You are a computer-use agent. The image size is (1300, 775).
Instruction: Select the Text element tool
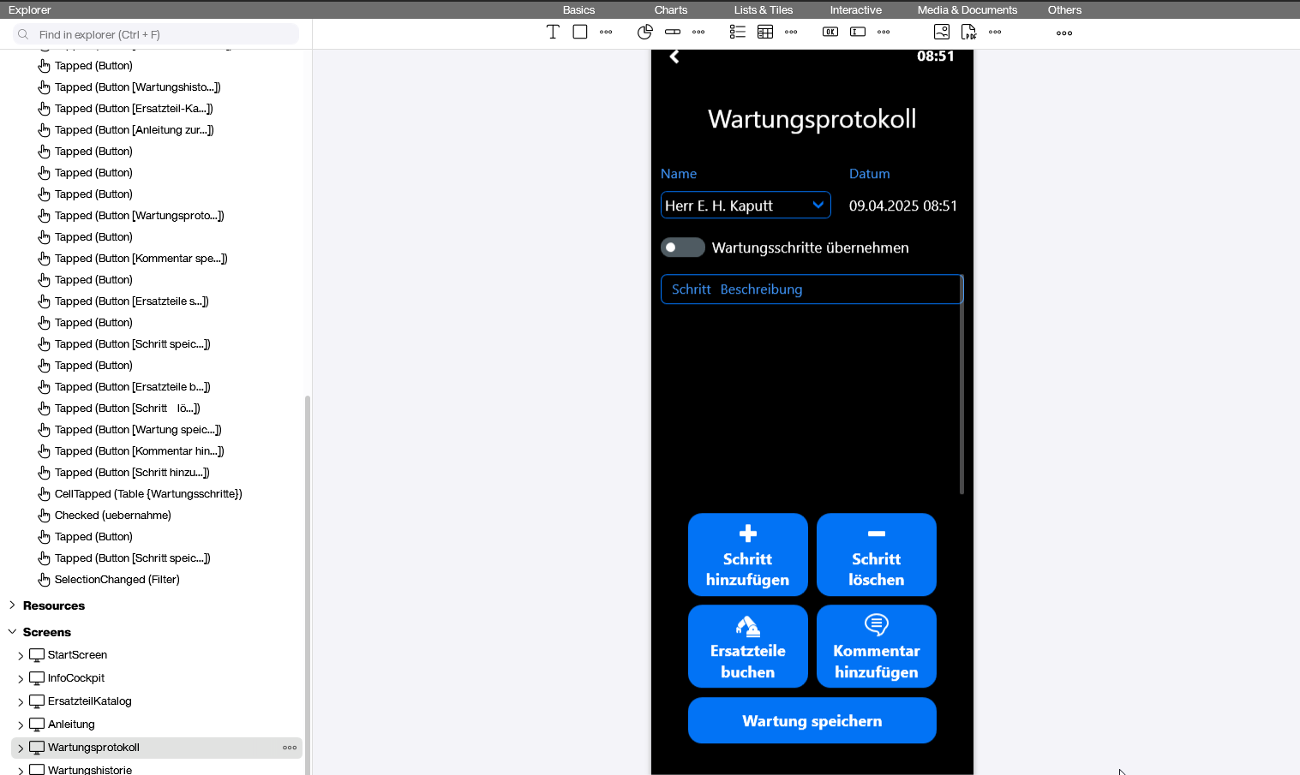553,32
